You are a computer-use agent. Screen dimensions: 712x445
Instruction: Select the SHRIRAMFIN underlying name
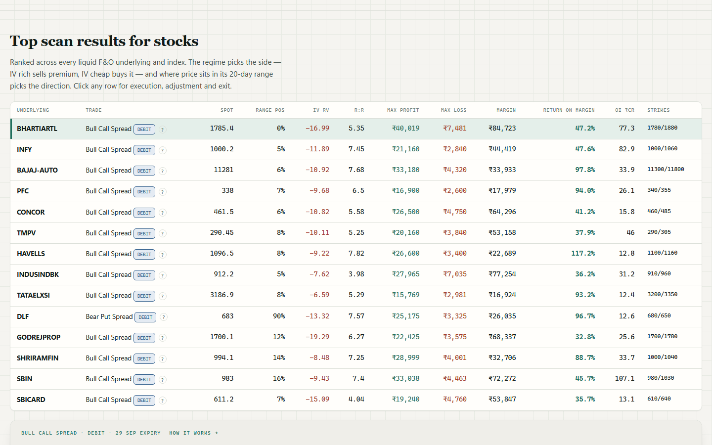click(38, 358)
